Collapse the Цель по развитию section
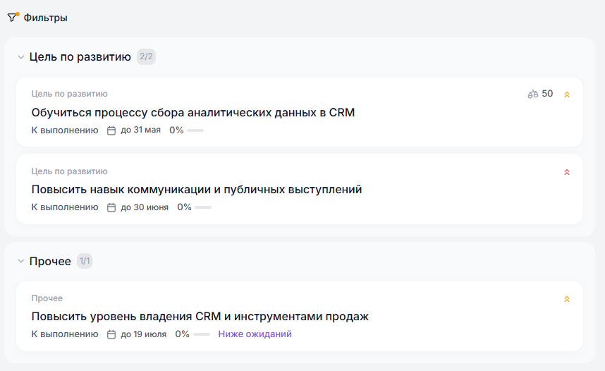 (21, 57)
